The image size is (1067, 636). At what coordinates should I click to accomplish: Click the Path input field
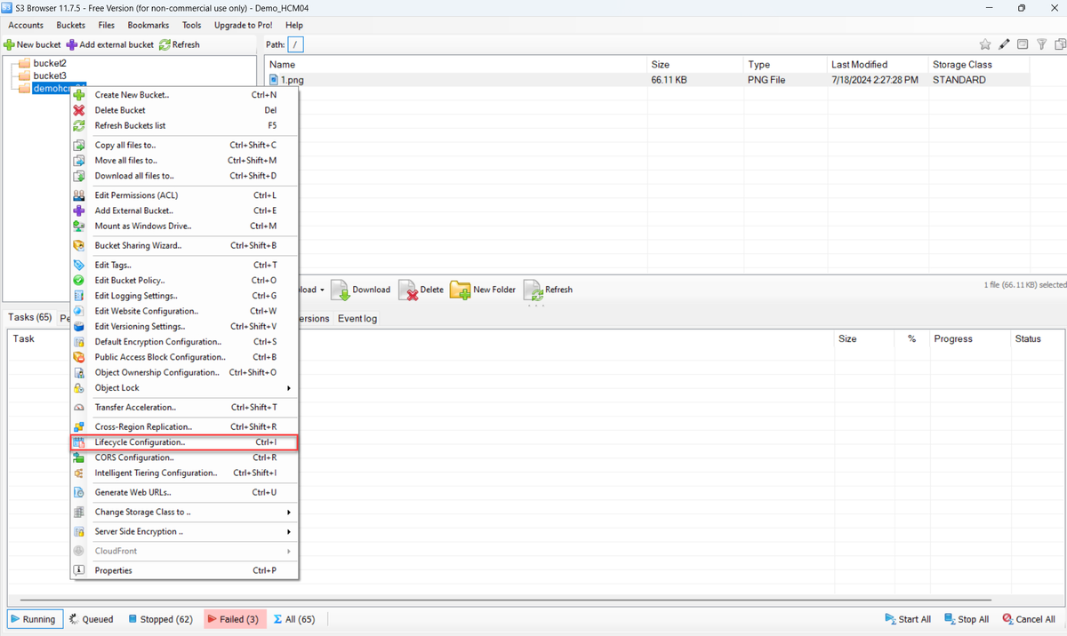297,44
